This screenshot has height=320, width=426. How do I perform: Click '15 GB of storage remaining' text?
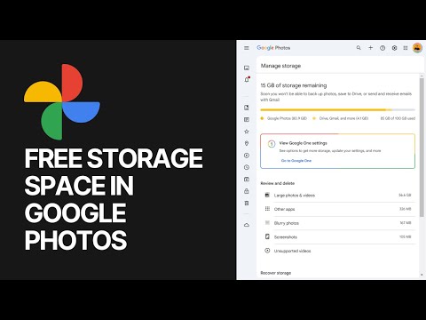tap(294, 85)
